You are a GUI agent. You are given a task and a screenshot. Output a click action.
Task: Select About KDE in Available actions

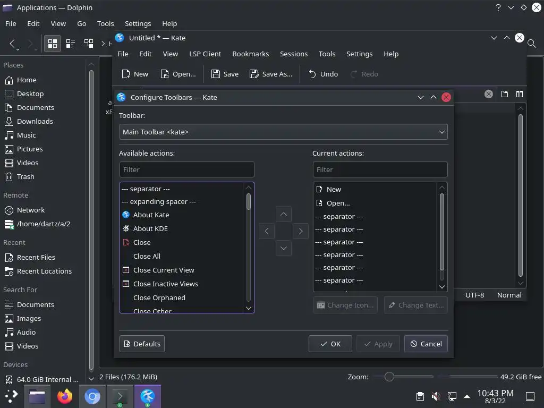[x=182, y=228]
